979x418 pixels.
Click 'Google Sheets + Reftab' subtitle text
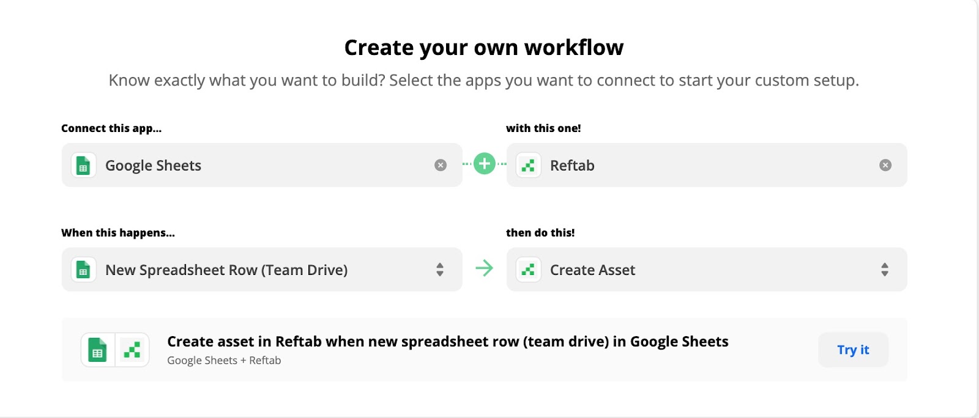[224, 361]
